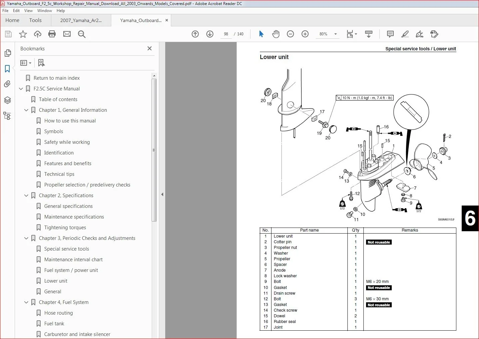Viewport: 479px width, 339px height.
Task: Close the Bookmarks panel
Action: point(150,48)
